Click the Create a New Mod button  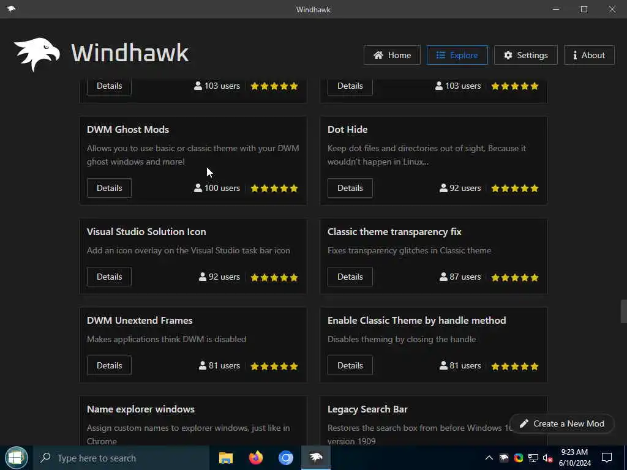coord(562,423)
